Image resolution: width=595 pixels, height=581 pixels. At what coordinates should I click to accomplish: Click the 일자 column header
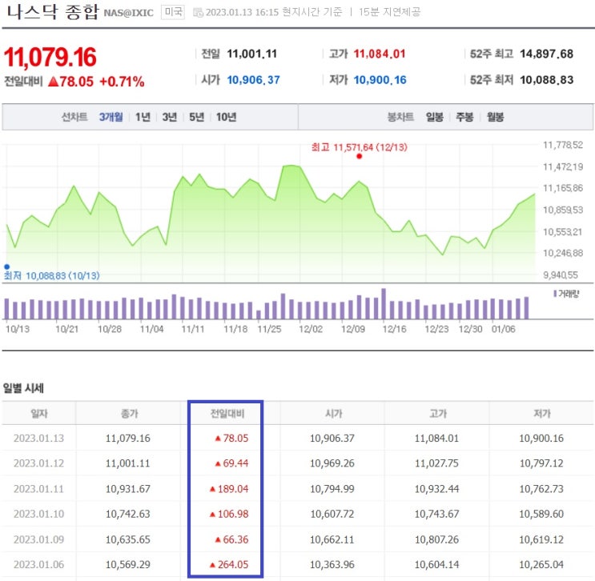click(39, 414)
